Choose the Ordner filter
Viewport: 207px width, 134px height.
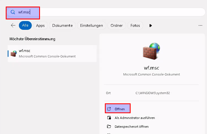116,25
